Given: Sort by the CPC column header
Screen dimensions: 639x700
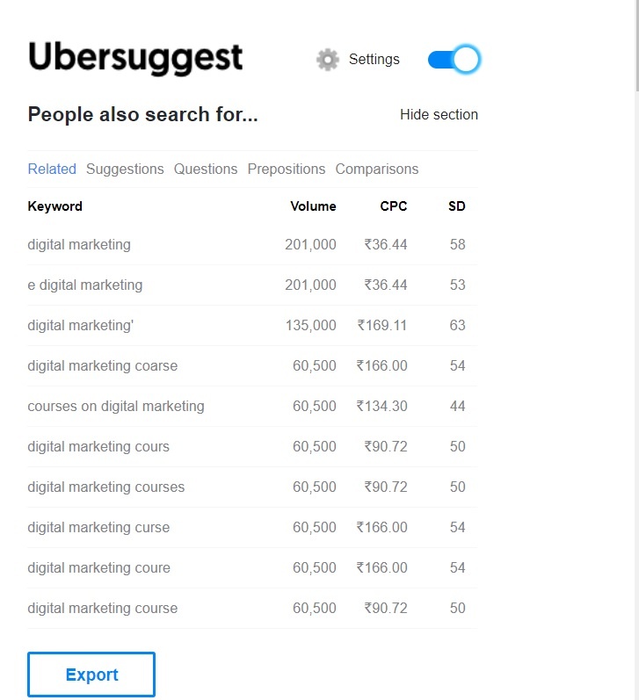Looking at the screenshot, I should click(x=394, y=206).
